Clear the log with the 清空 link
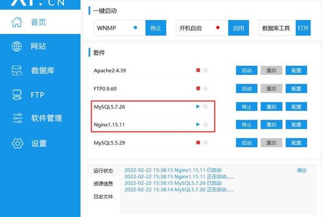323x217 pixels. coord(301,170)
